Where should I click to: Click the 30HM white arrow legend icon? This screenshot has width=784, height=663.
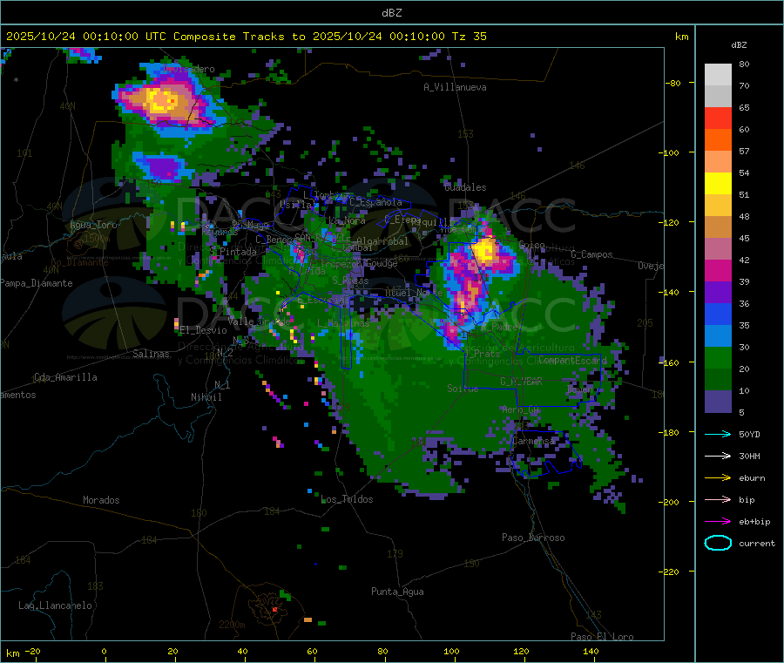click(x=718, y=456)
